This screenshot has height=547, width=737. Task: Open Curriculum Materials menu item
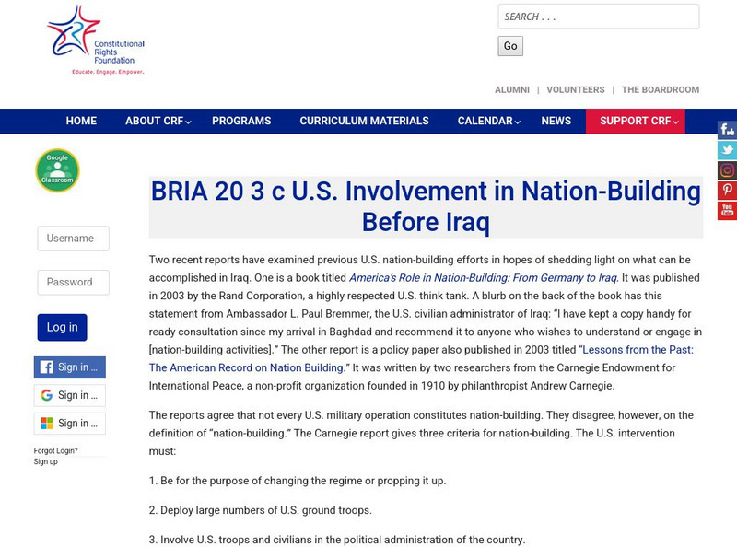click(x=364, y=121)
